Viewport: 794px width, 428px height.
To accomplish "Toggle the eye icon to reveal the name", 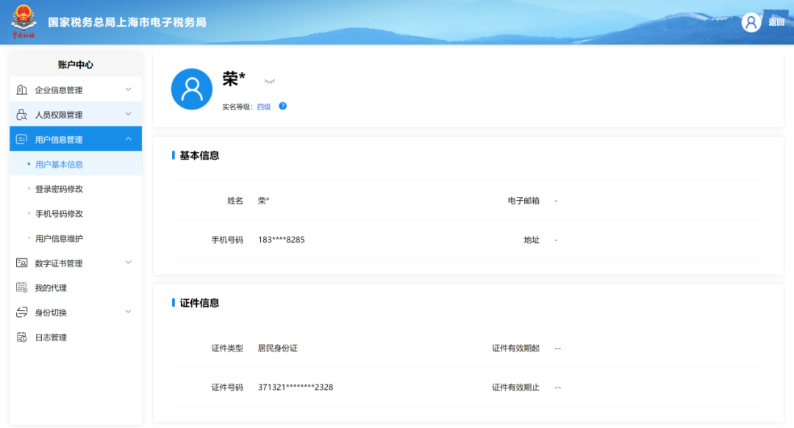I will [x=269, y=81].
